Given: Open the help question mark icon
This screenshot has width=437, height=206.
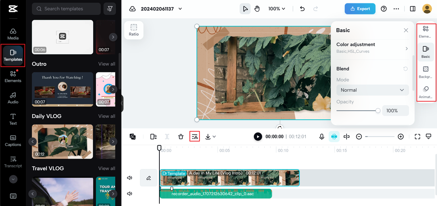Looking at the screenshot, I should click(x=384, y=9).
